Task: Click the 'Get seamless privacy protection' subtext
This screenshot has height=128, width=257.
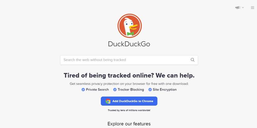Action: [x=129, y=84]
